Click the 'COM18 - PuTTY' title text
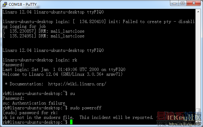Image resolution: width=203 pixels, height=127 pixels. click(x=23, y=4)
